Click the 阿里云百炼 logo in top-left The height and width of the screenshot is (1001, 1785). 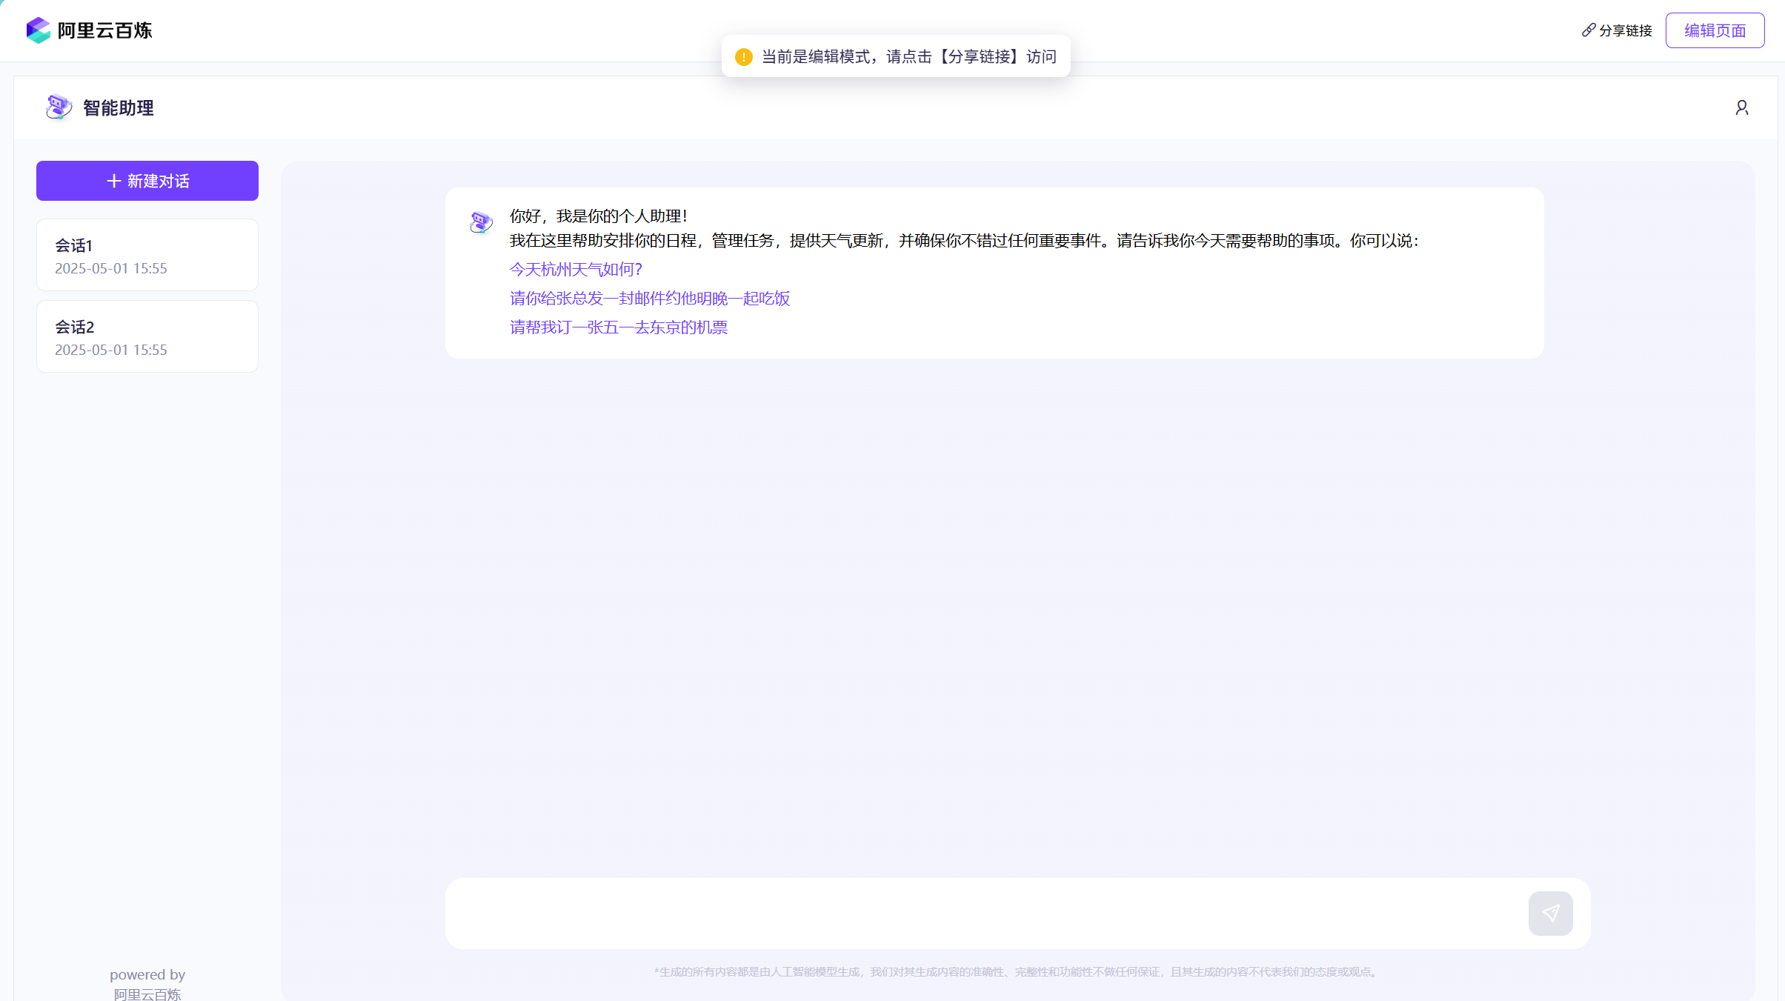[x=89, y=30]
